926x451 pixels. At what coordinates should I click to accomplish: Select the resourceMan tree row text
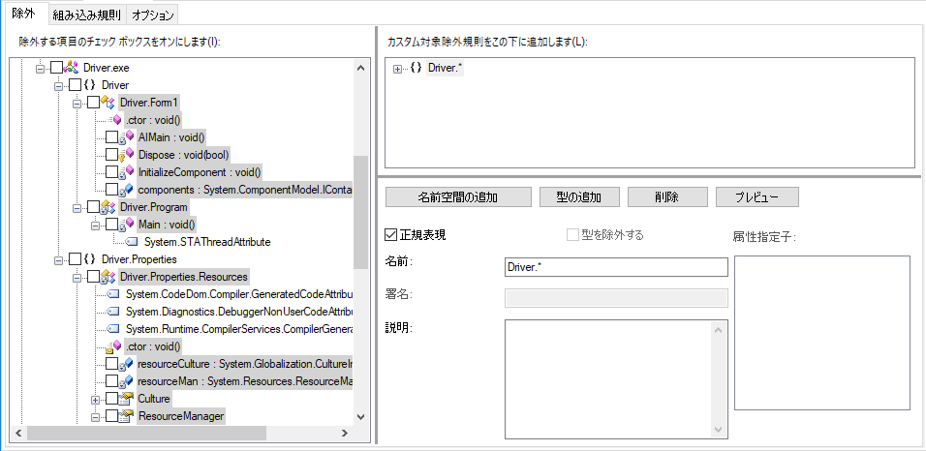(244, 381)
